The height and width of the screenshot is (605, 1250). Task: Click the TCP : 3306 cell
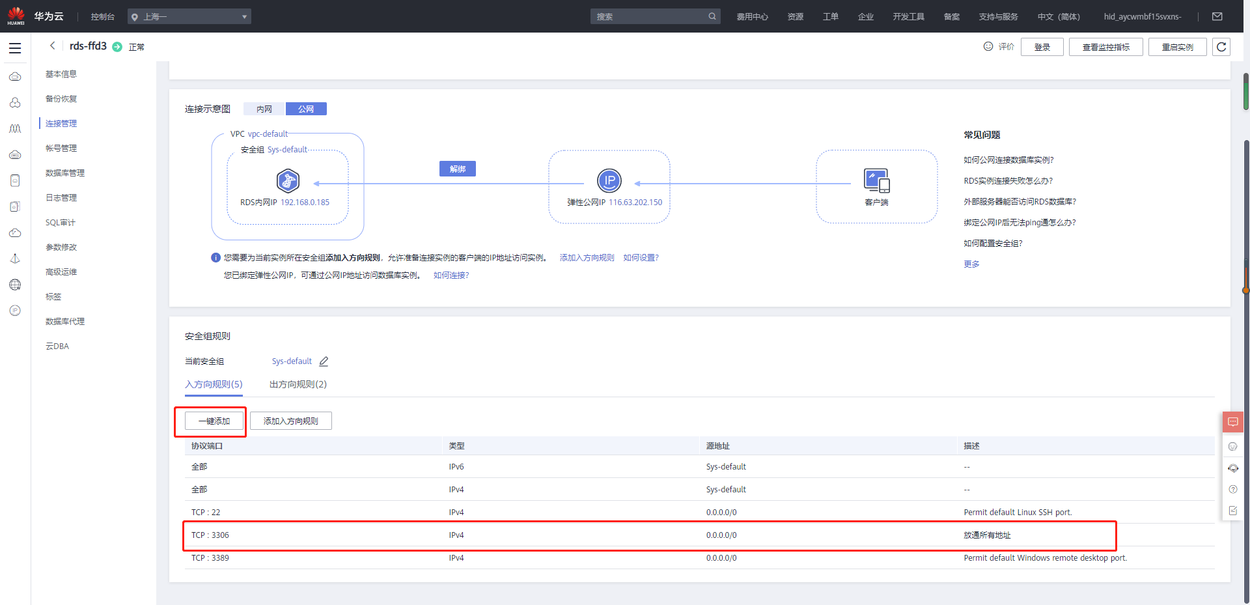[210, 535]
